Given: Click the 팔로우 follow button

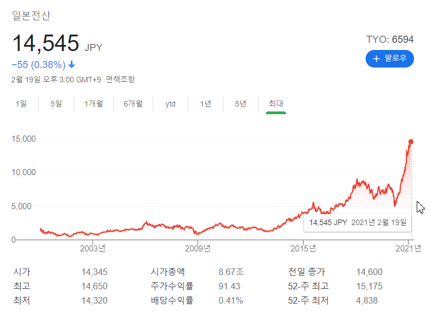Looking at the screenshot, I should point(389,59).
